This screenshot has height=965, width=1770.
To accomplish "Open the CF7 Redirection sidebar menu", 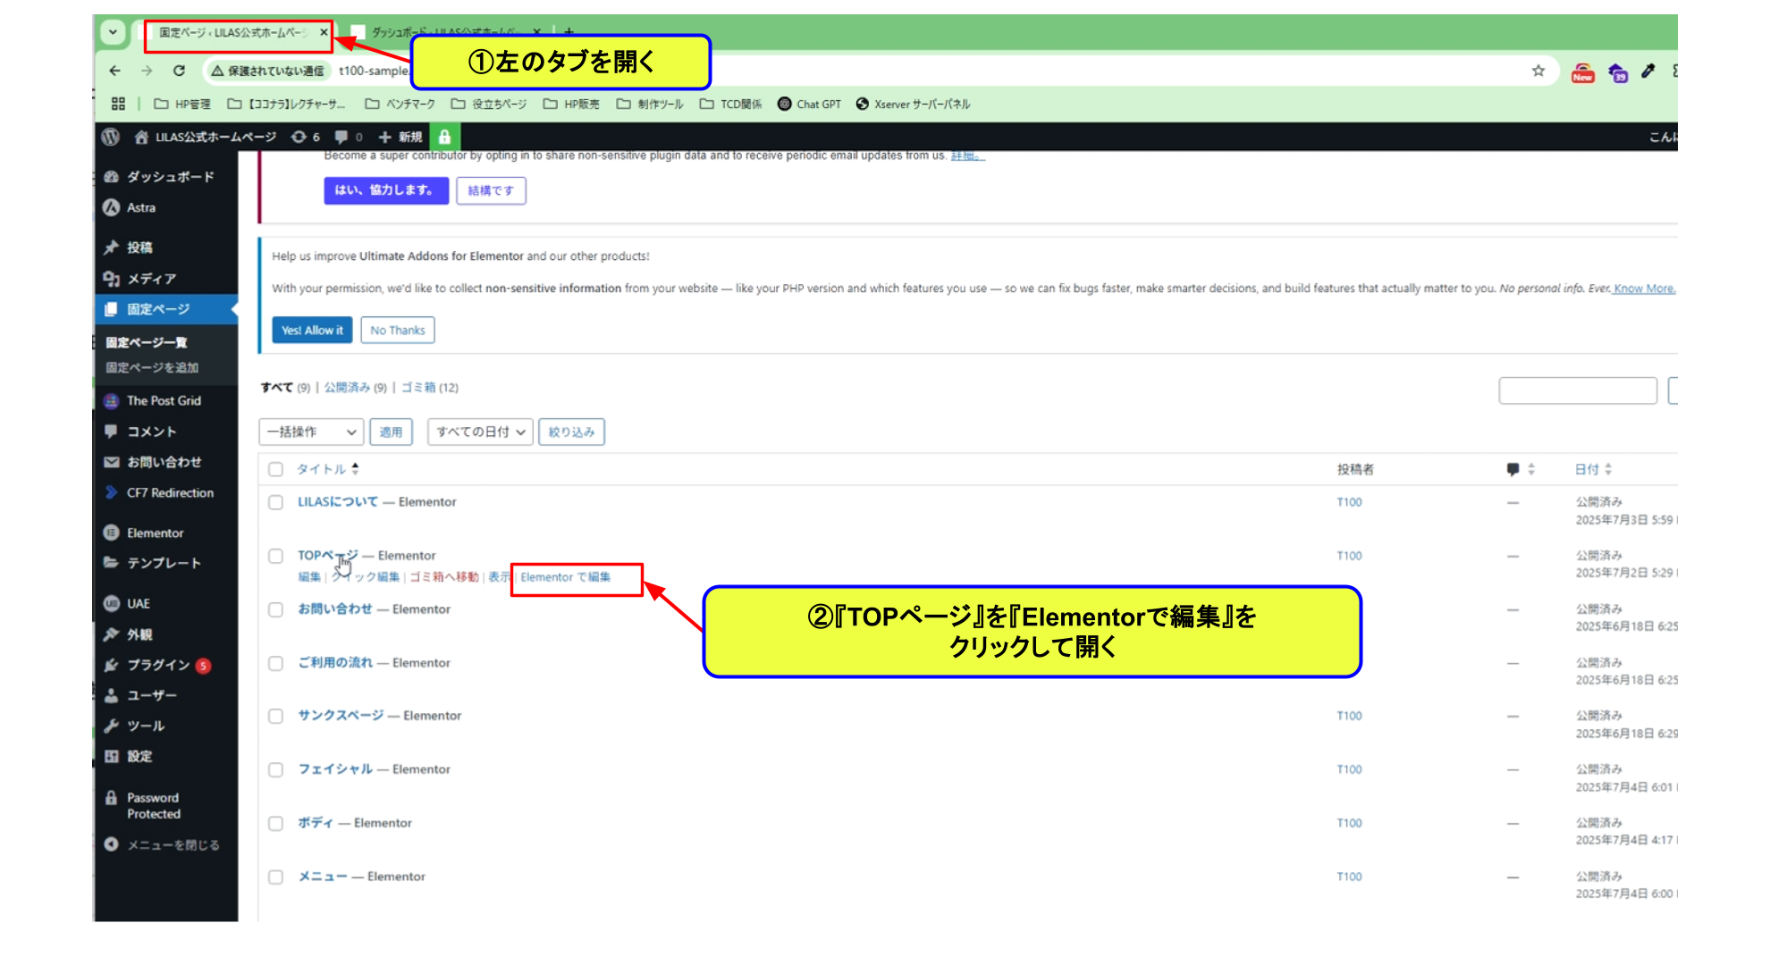I will [166, 492].
